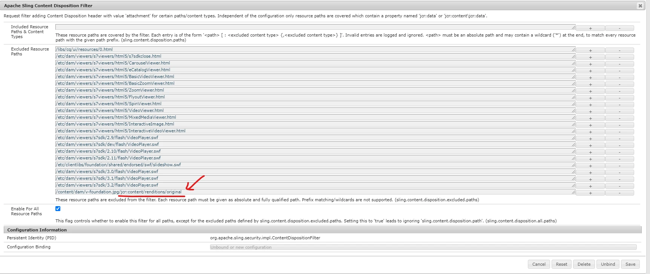Screen dimensions: 650x274
Task: Toggle Enable For All Resource Paths checkbox
Action: coord(58,208)
